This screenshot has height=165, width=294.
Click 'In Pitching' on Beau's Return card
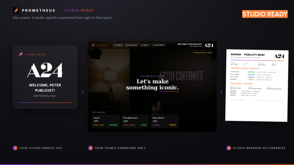tap(156, 125)
